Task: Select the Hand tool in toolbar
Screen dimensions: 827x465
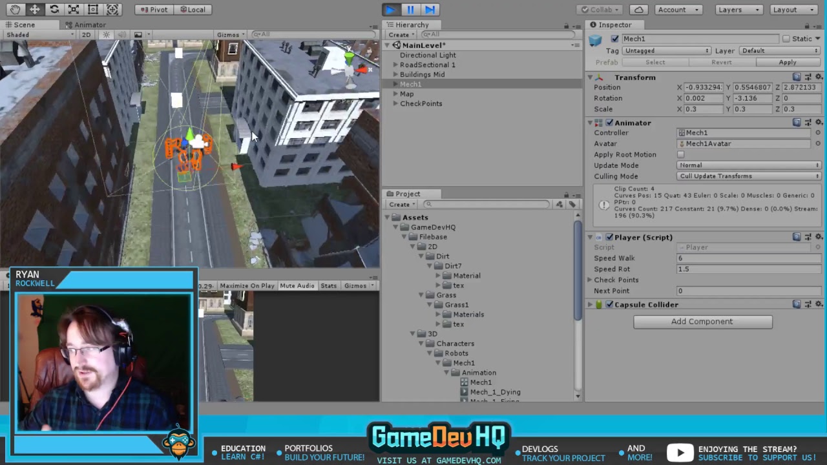Action: click(15, 10)
